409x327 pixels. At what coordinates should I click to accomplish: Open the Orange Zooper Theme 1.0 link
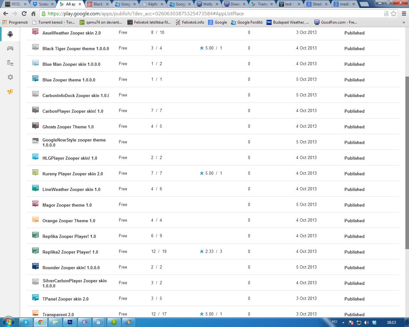coord(69,221)
